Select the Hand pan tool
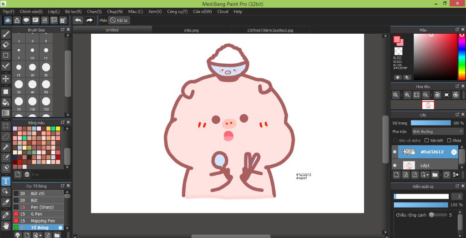This screenshot has height=238, width=466. (5, 225)
